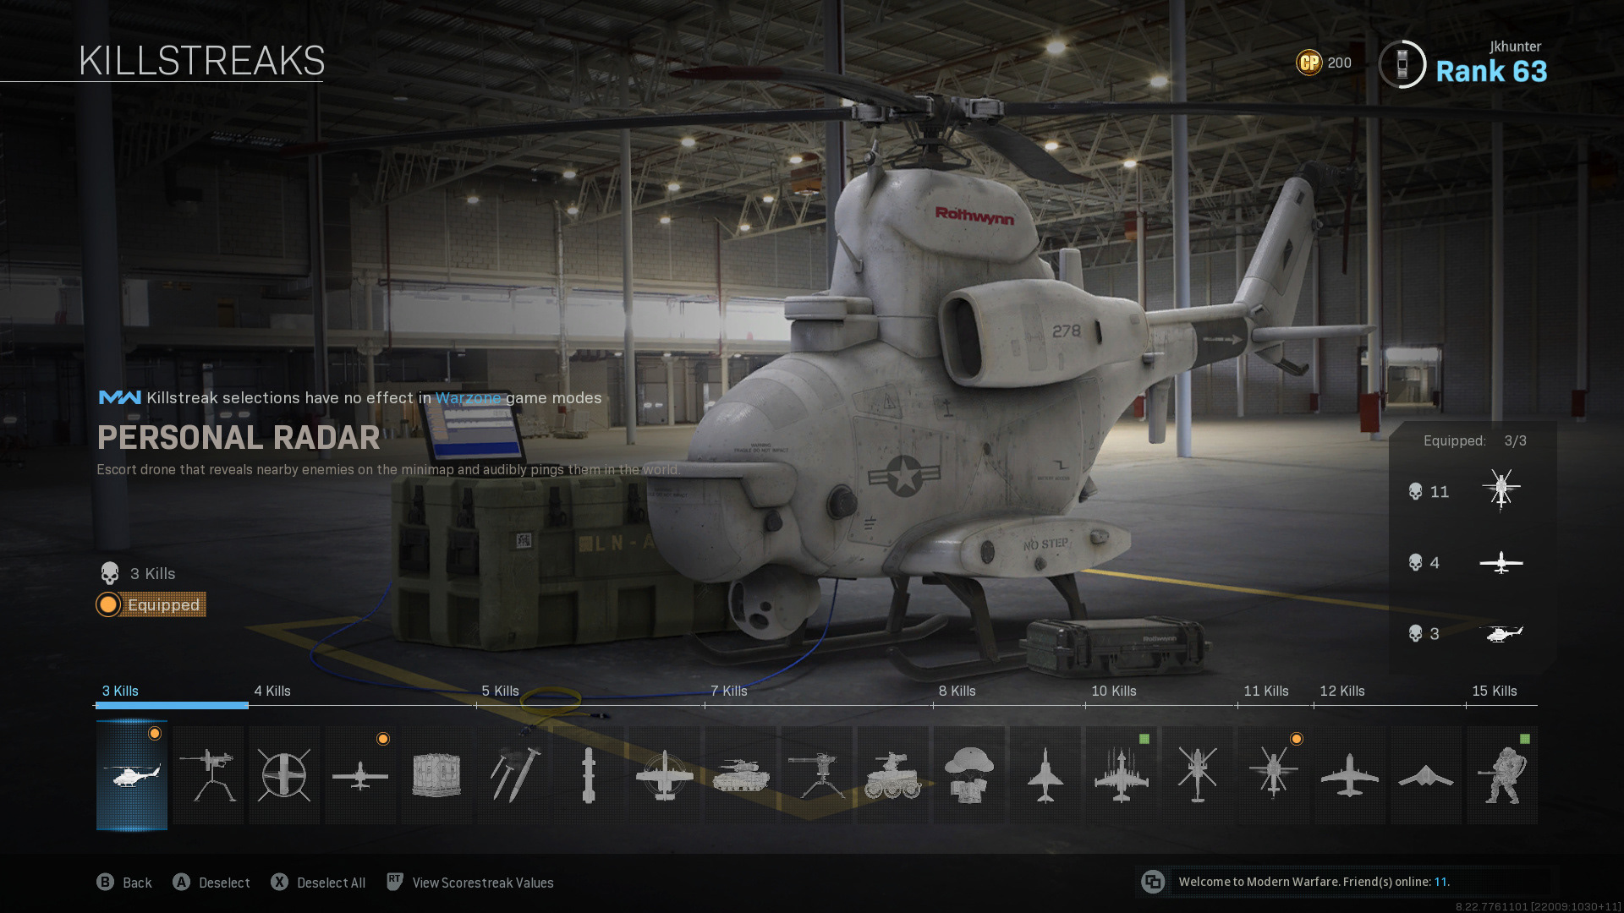Jump to 15 Kills tier marker
The height and width of the screenshot is (913, 1624).
1495,691
